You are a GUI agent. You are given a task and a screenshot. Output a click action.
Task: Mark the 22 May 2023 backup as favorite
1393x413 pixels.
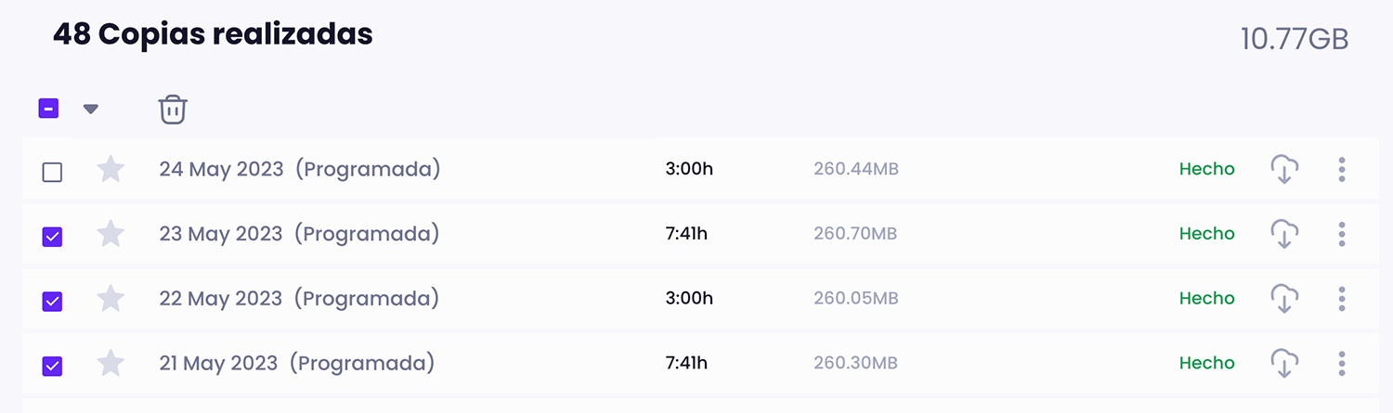click(x=111, y=299)
